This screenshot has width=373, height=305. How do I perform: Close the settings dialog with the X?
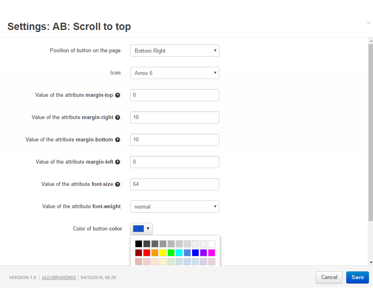click(369, 23)
